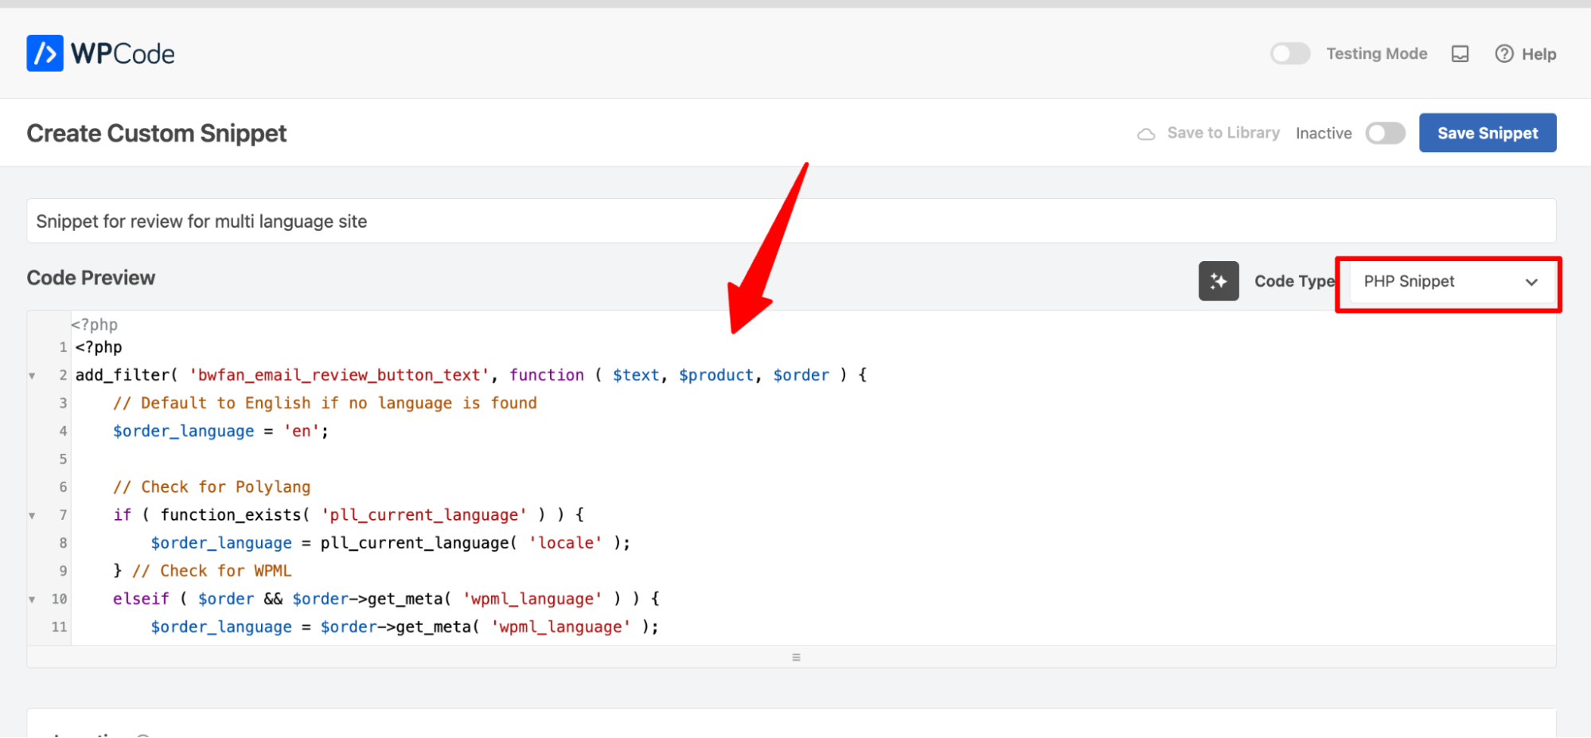Click the Save Snippet button
The height and width of the screenshot is (738, 1591).
coord(1487,133)
